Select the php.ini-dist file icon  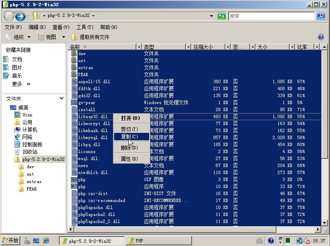(74, 193)
